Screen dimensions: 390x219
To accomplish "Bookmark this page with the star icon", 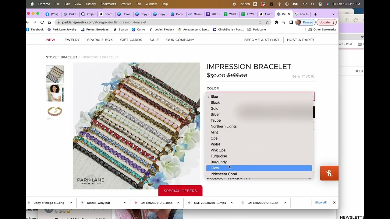I will [267, 22].
